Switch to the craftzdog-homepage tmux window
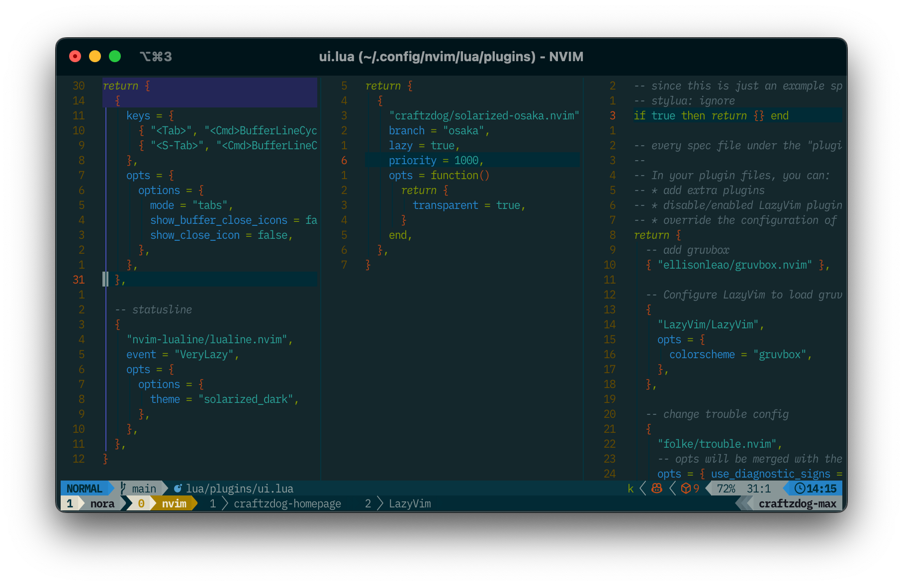The width and height of the screenshot is (903, 586). click(x=287, y=503)
